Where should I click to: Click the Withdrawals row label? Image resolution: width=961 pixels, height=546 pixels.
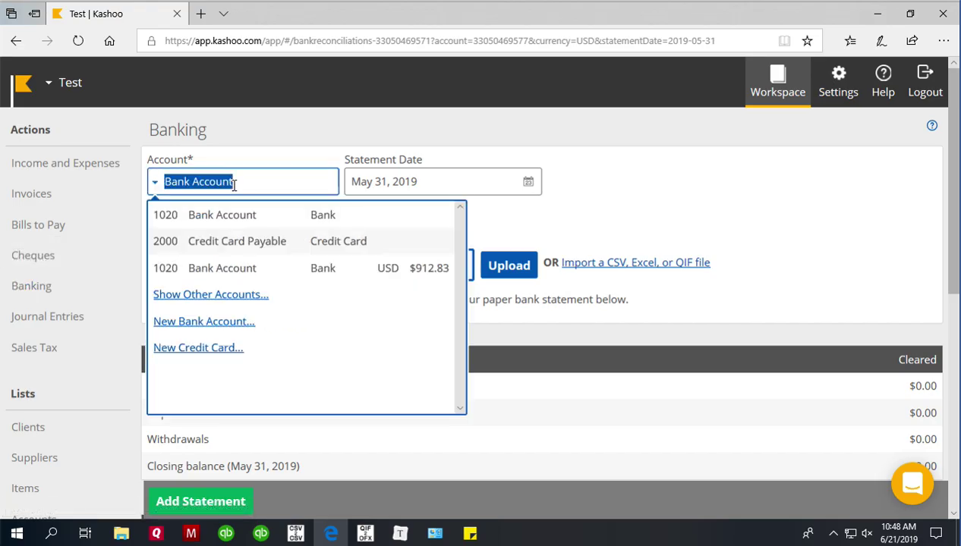(178, 439)
